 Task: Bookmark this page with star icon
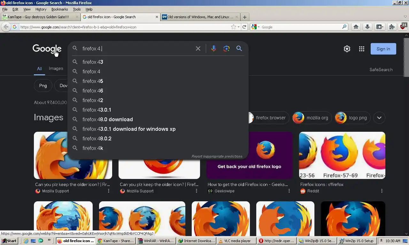click(234, 27)
